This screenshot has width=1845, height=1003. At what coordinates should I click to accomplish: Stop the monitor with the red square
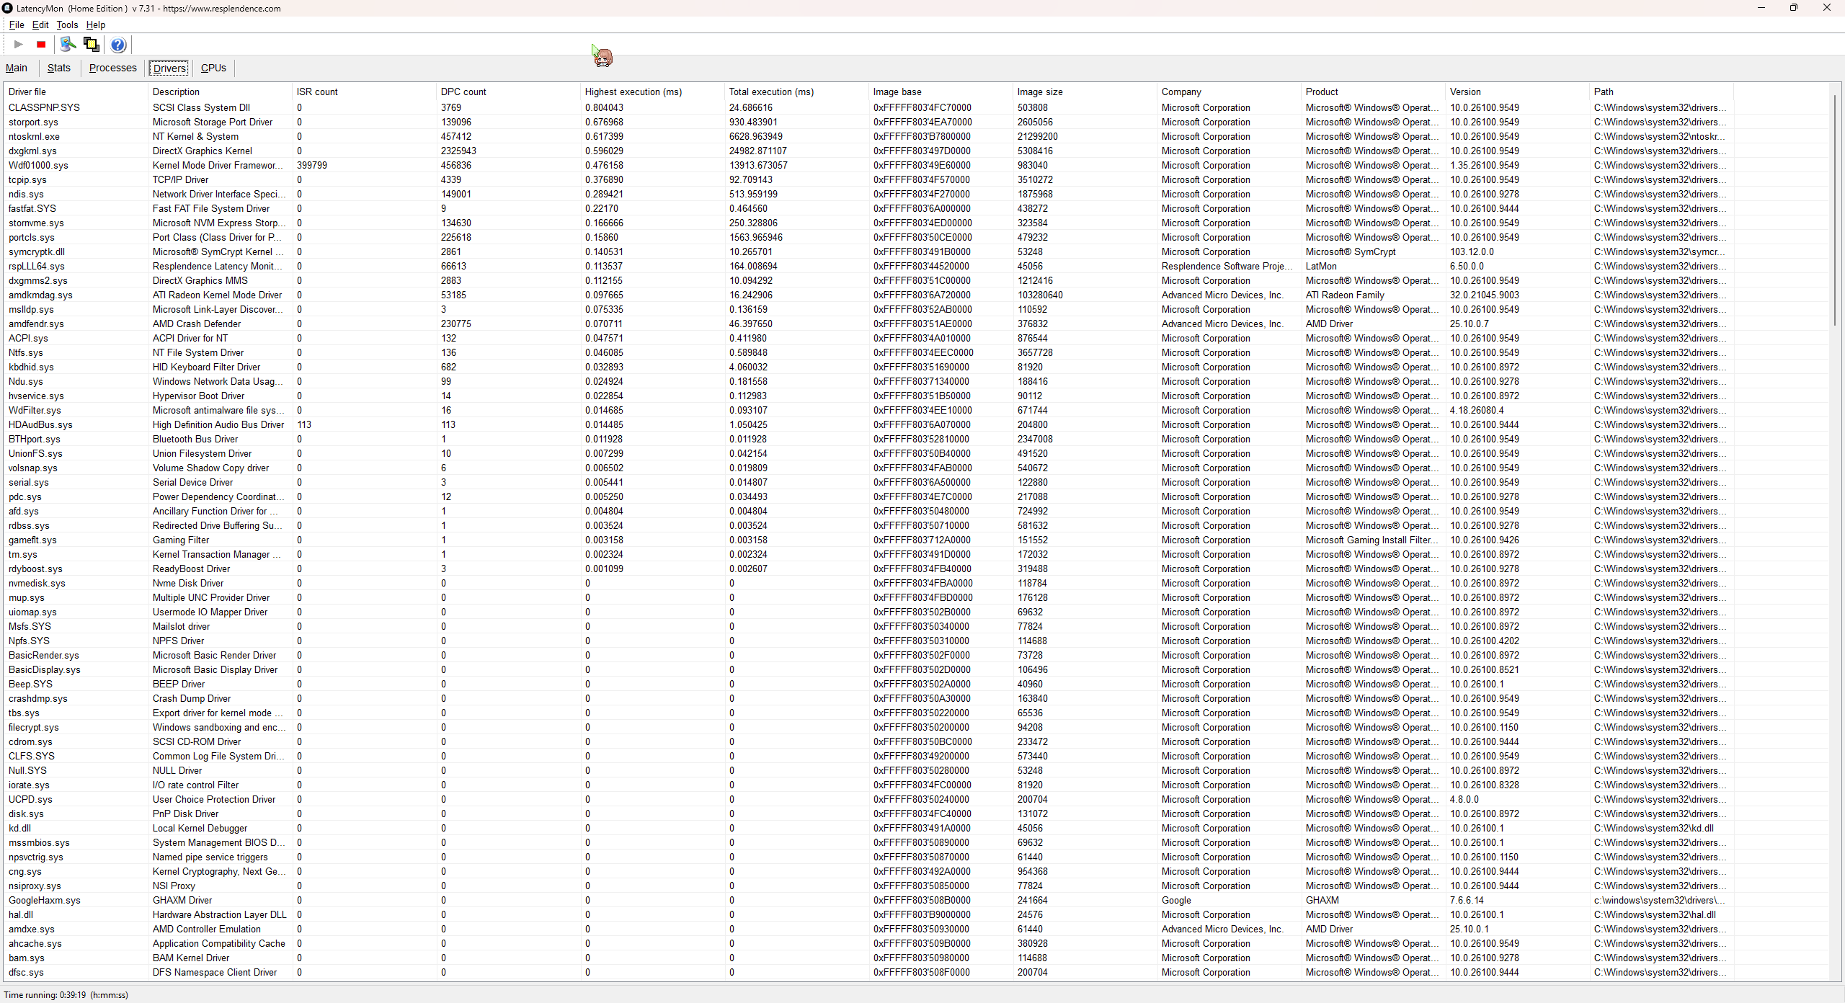point(41,45)
